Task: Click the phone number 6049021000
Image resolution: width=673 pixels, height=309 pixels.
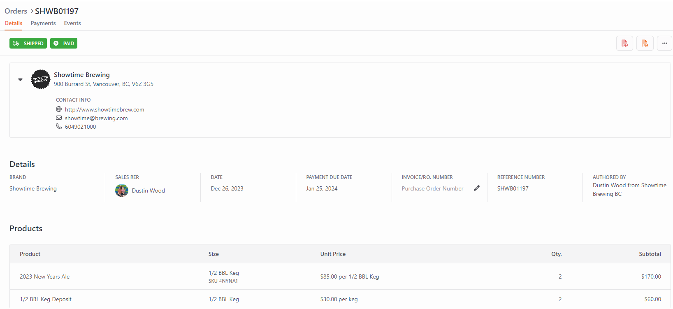Action: 81,127
